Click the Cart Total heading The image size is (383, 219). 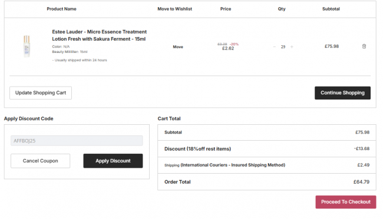tap(169, 118)
